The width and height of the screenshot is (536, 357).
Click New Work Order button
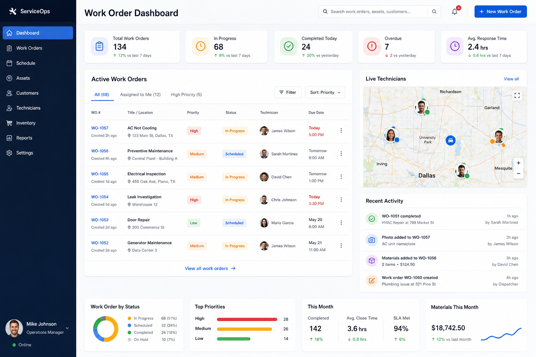[x=500, y=12]
